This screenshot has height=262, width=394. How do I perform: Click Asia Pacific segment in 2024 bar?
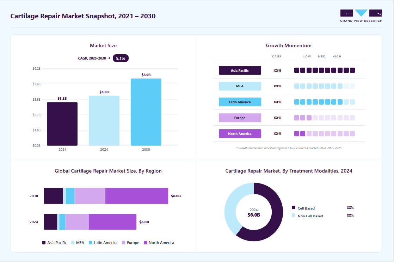pos(50,222)
